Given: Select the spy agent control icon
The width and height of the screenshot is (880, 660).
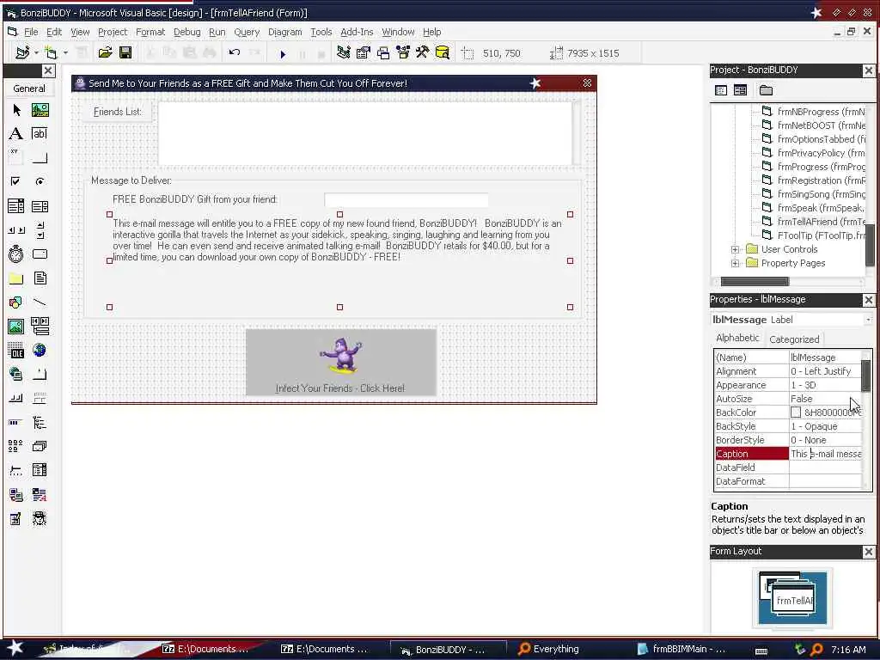Looking at the screenshot, I should tap(40, 518).
